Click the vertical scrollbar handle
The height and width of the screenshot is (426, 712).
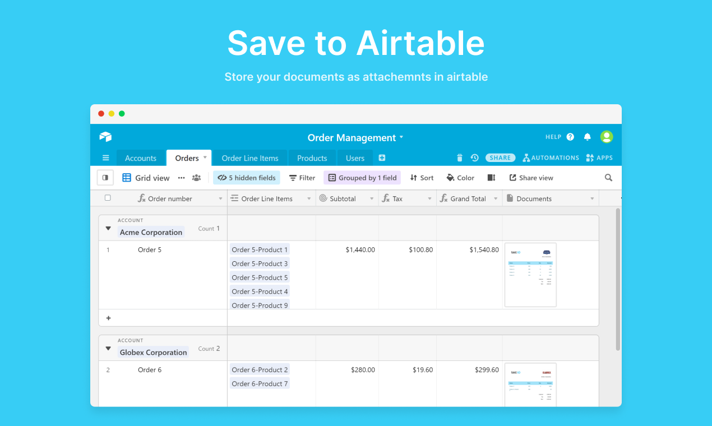618,279
